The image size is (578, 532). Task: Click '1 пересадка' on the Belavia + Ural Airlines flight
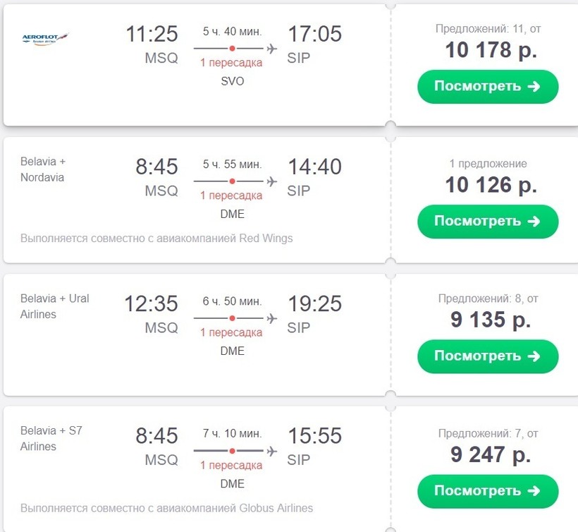tap(231, 333)
